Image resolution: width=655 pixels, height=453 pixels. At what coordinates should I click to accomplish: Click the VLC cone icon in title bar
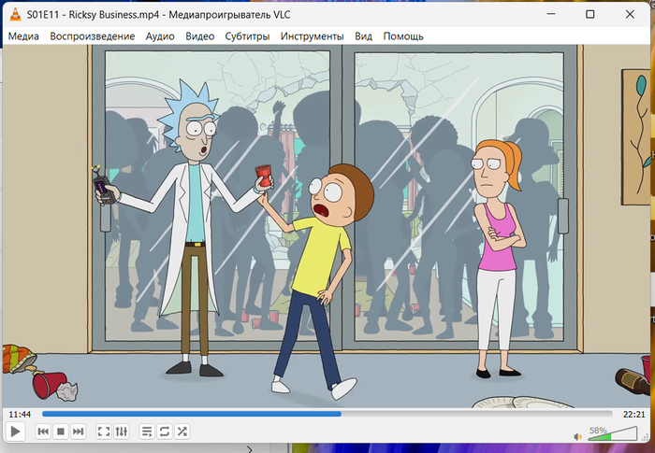coord(16,14)
